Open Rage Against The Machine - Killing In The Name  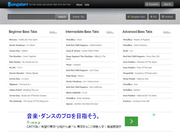click(86, 58)
